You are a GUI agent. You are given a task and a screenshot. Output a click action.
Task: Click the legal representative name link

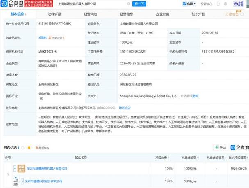[x=42, y=38]
